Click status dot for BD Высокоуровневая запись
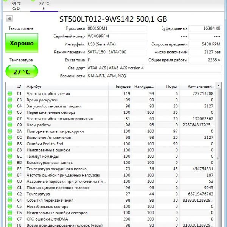This screenshot has width=227, height=227. coord(10,162)
